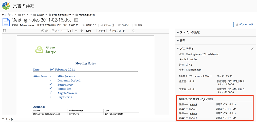Viewport: 257px width, 122px height.
Task: Maximize the viewer with 最大化
Action: pyautogui.click(x=102, y=31)
